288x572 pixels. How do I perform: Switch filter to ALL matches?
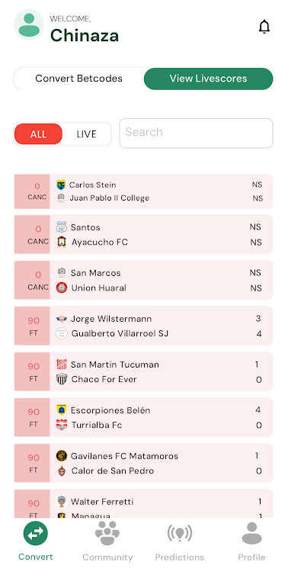tap(38, 134)
